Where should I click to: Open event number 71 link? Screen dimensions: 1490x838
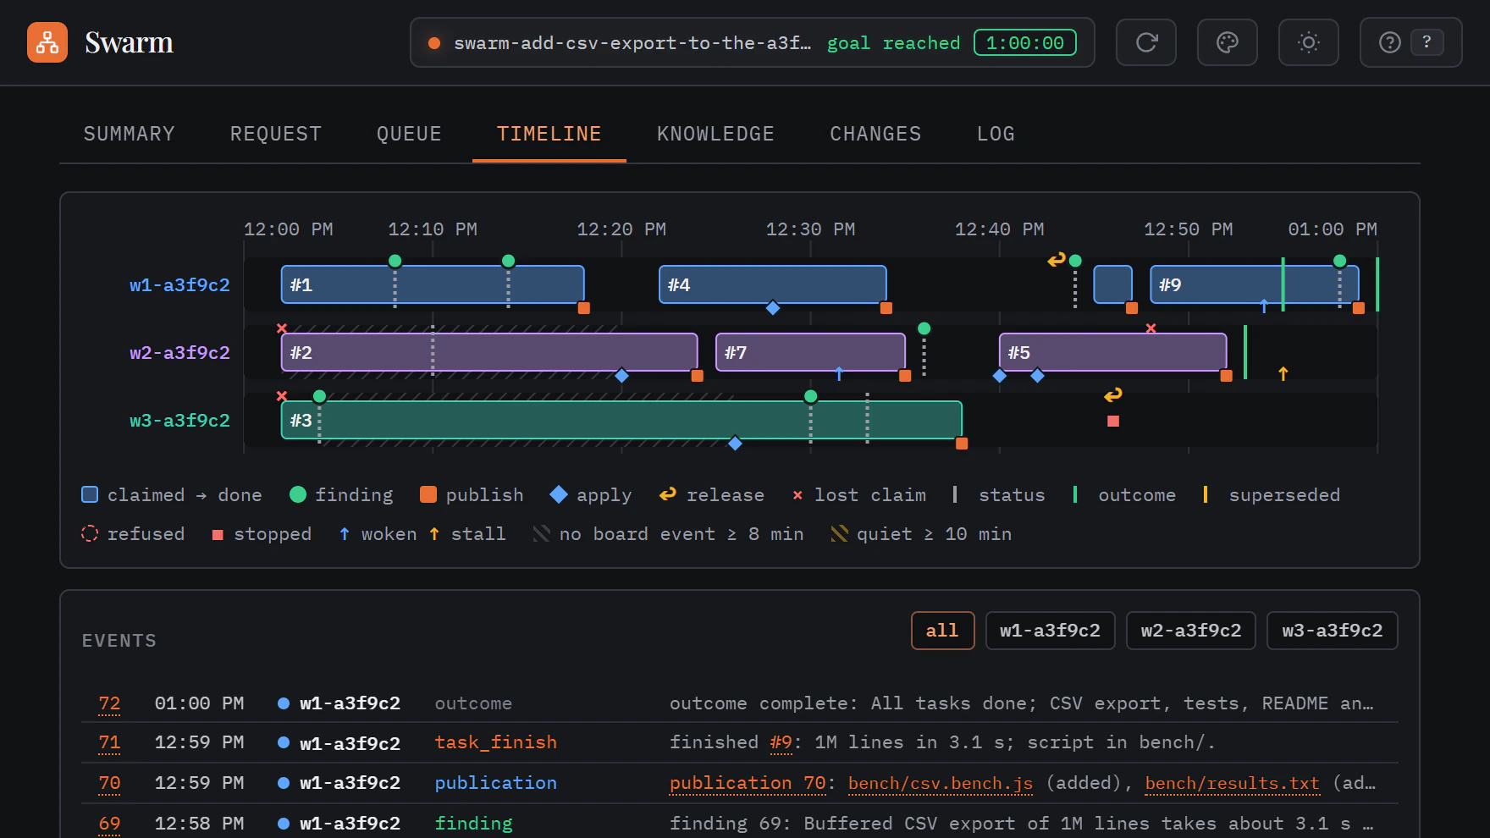point(109,742)
